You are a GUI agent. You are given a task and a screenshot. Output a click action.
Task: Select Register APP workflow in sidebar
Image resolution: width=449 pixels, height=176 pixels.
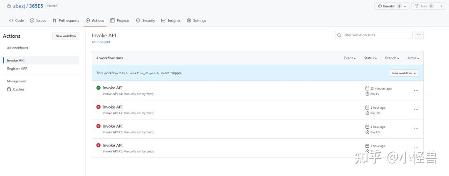tap(17, 68)
